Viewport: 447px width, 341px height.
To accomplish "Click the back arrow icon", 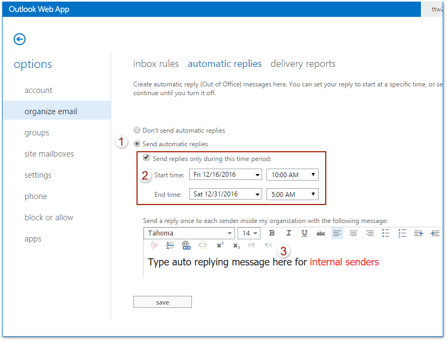I will point(20,39).
